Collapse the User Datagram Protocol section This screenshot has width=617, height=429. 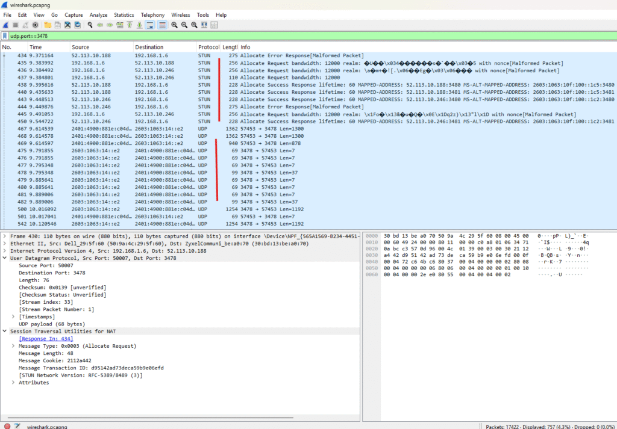click(5, 258)
